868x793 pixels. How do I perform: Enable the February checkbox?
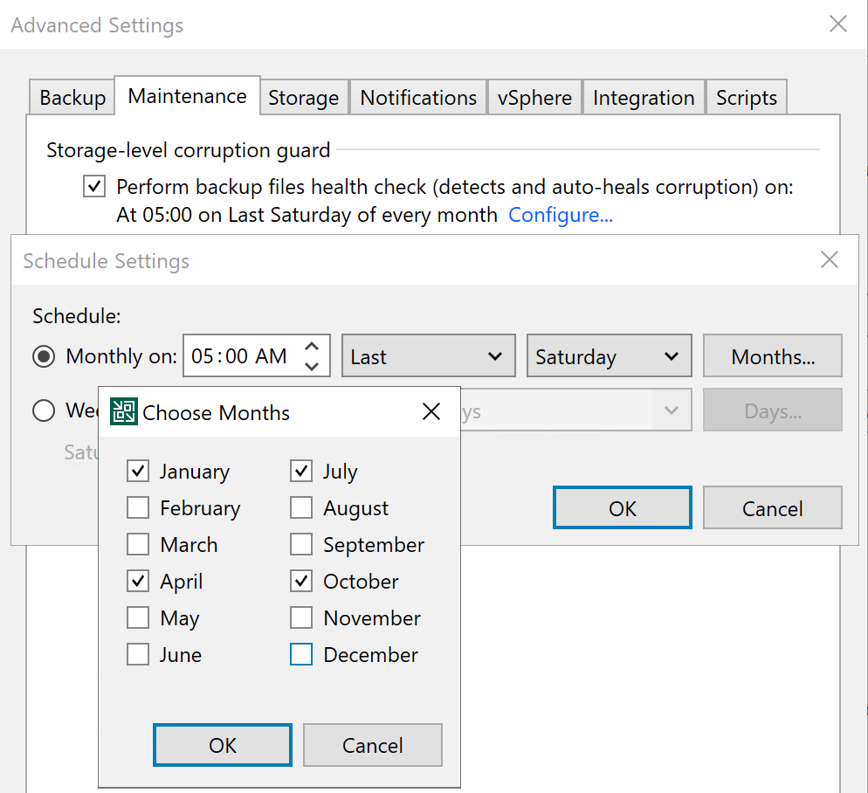pyautogui.click(x=138, y=508)
